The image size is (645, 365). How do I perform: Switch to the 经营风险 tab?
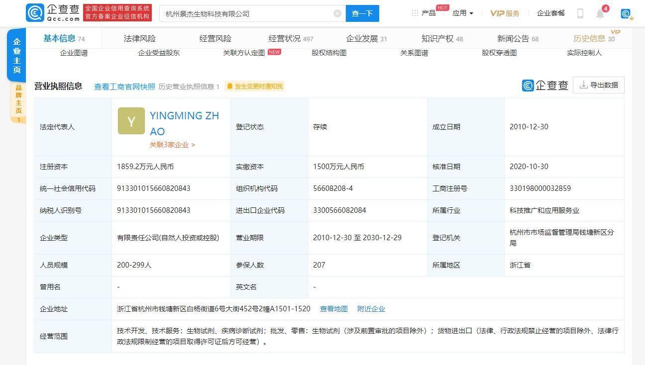pyautogui.click(x=215, y=38)
